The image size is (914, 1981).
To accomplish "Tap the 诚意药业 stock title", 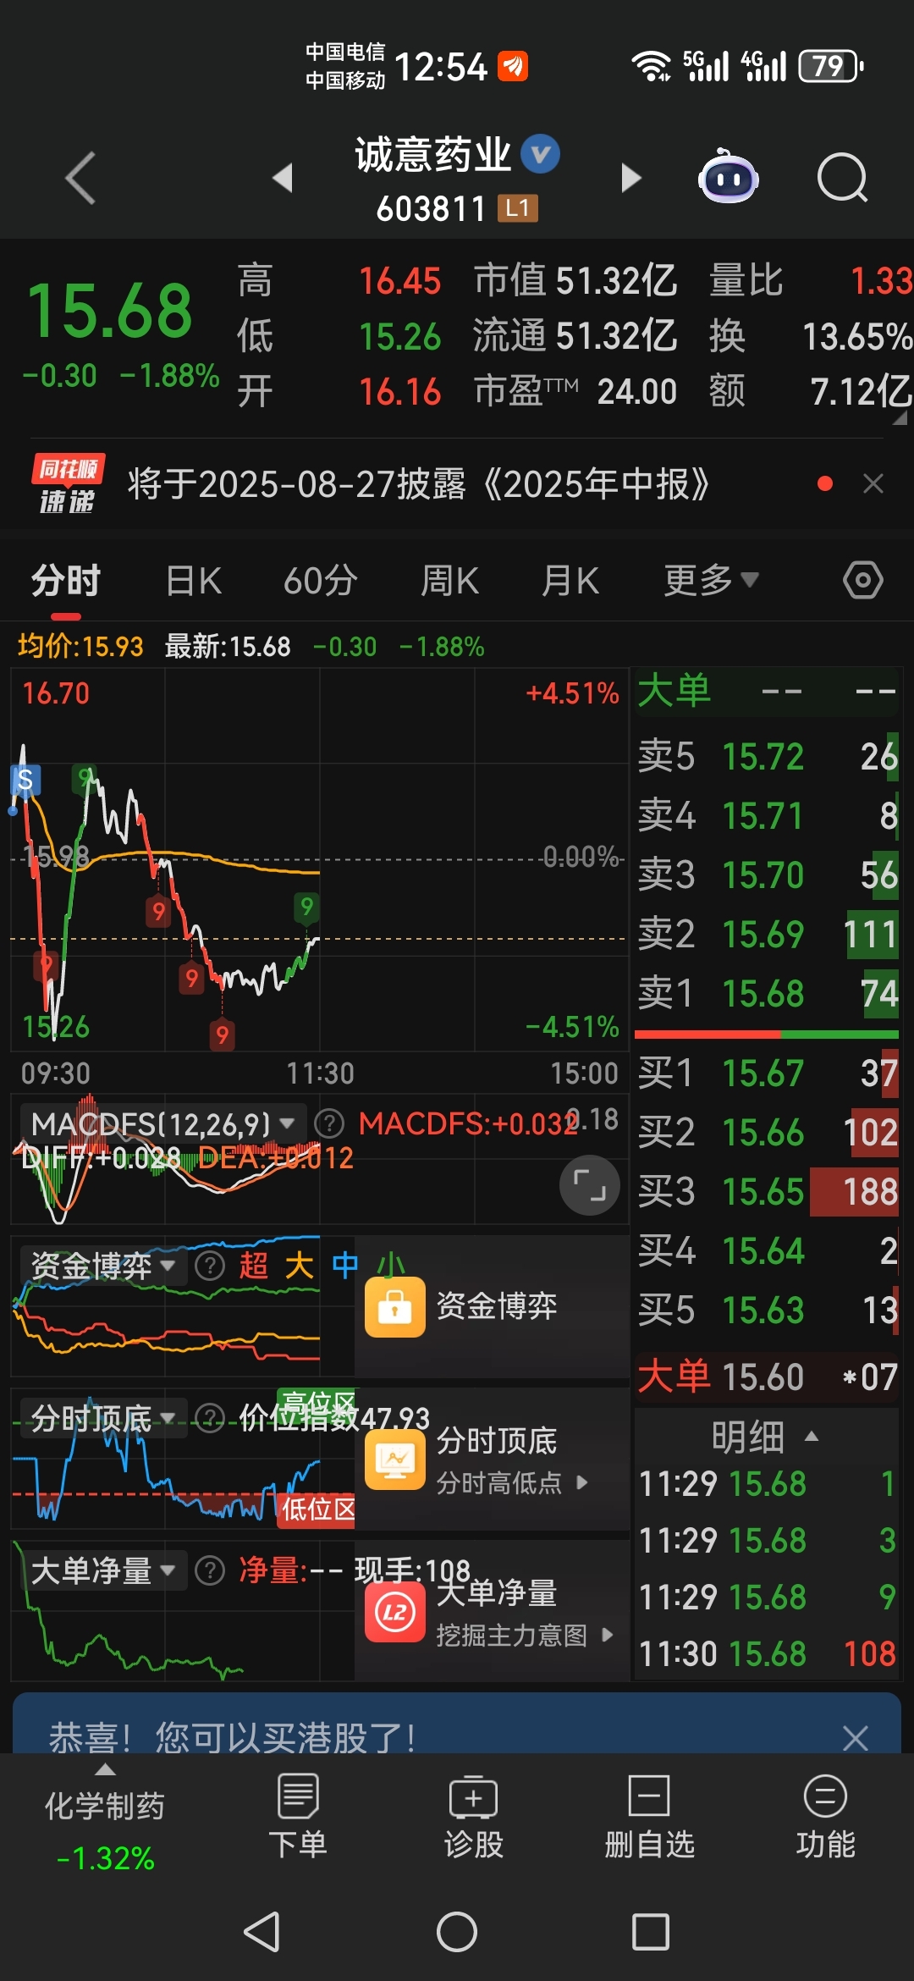I will [432, 154].
